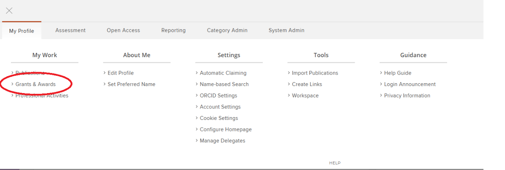
Task: Open Professional Activities under My Work
Action: click(x=42, y=96)
